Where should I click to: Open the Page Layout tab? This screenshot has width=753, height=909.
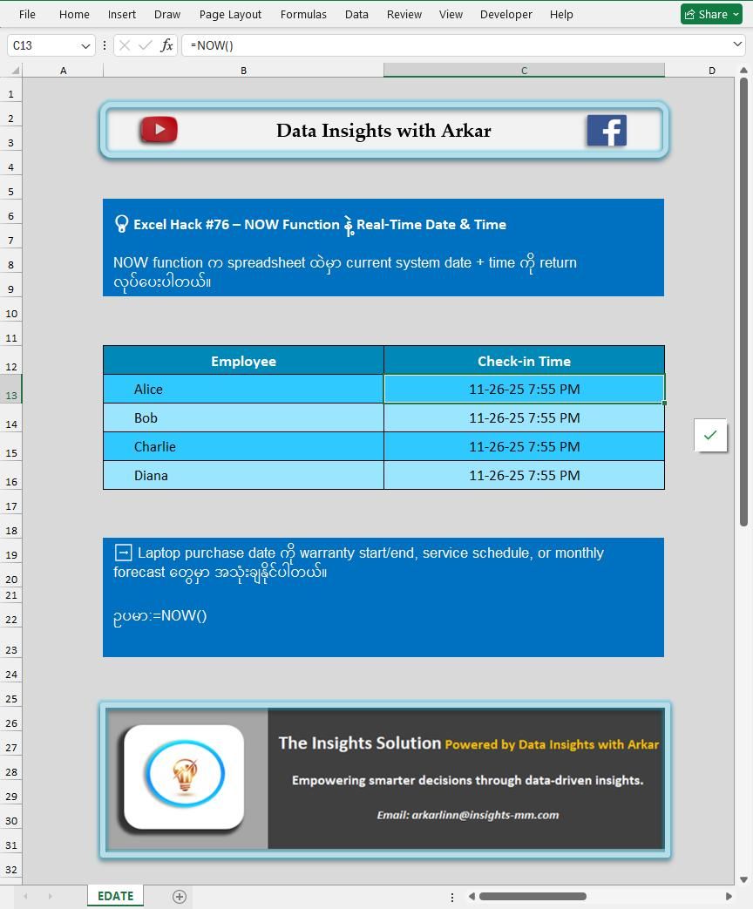point(230,14)
